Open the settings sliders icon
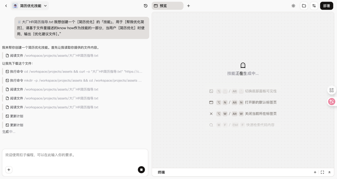Image resolution: width=337 pixels, height=179 pixels. (314, 6)
